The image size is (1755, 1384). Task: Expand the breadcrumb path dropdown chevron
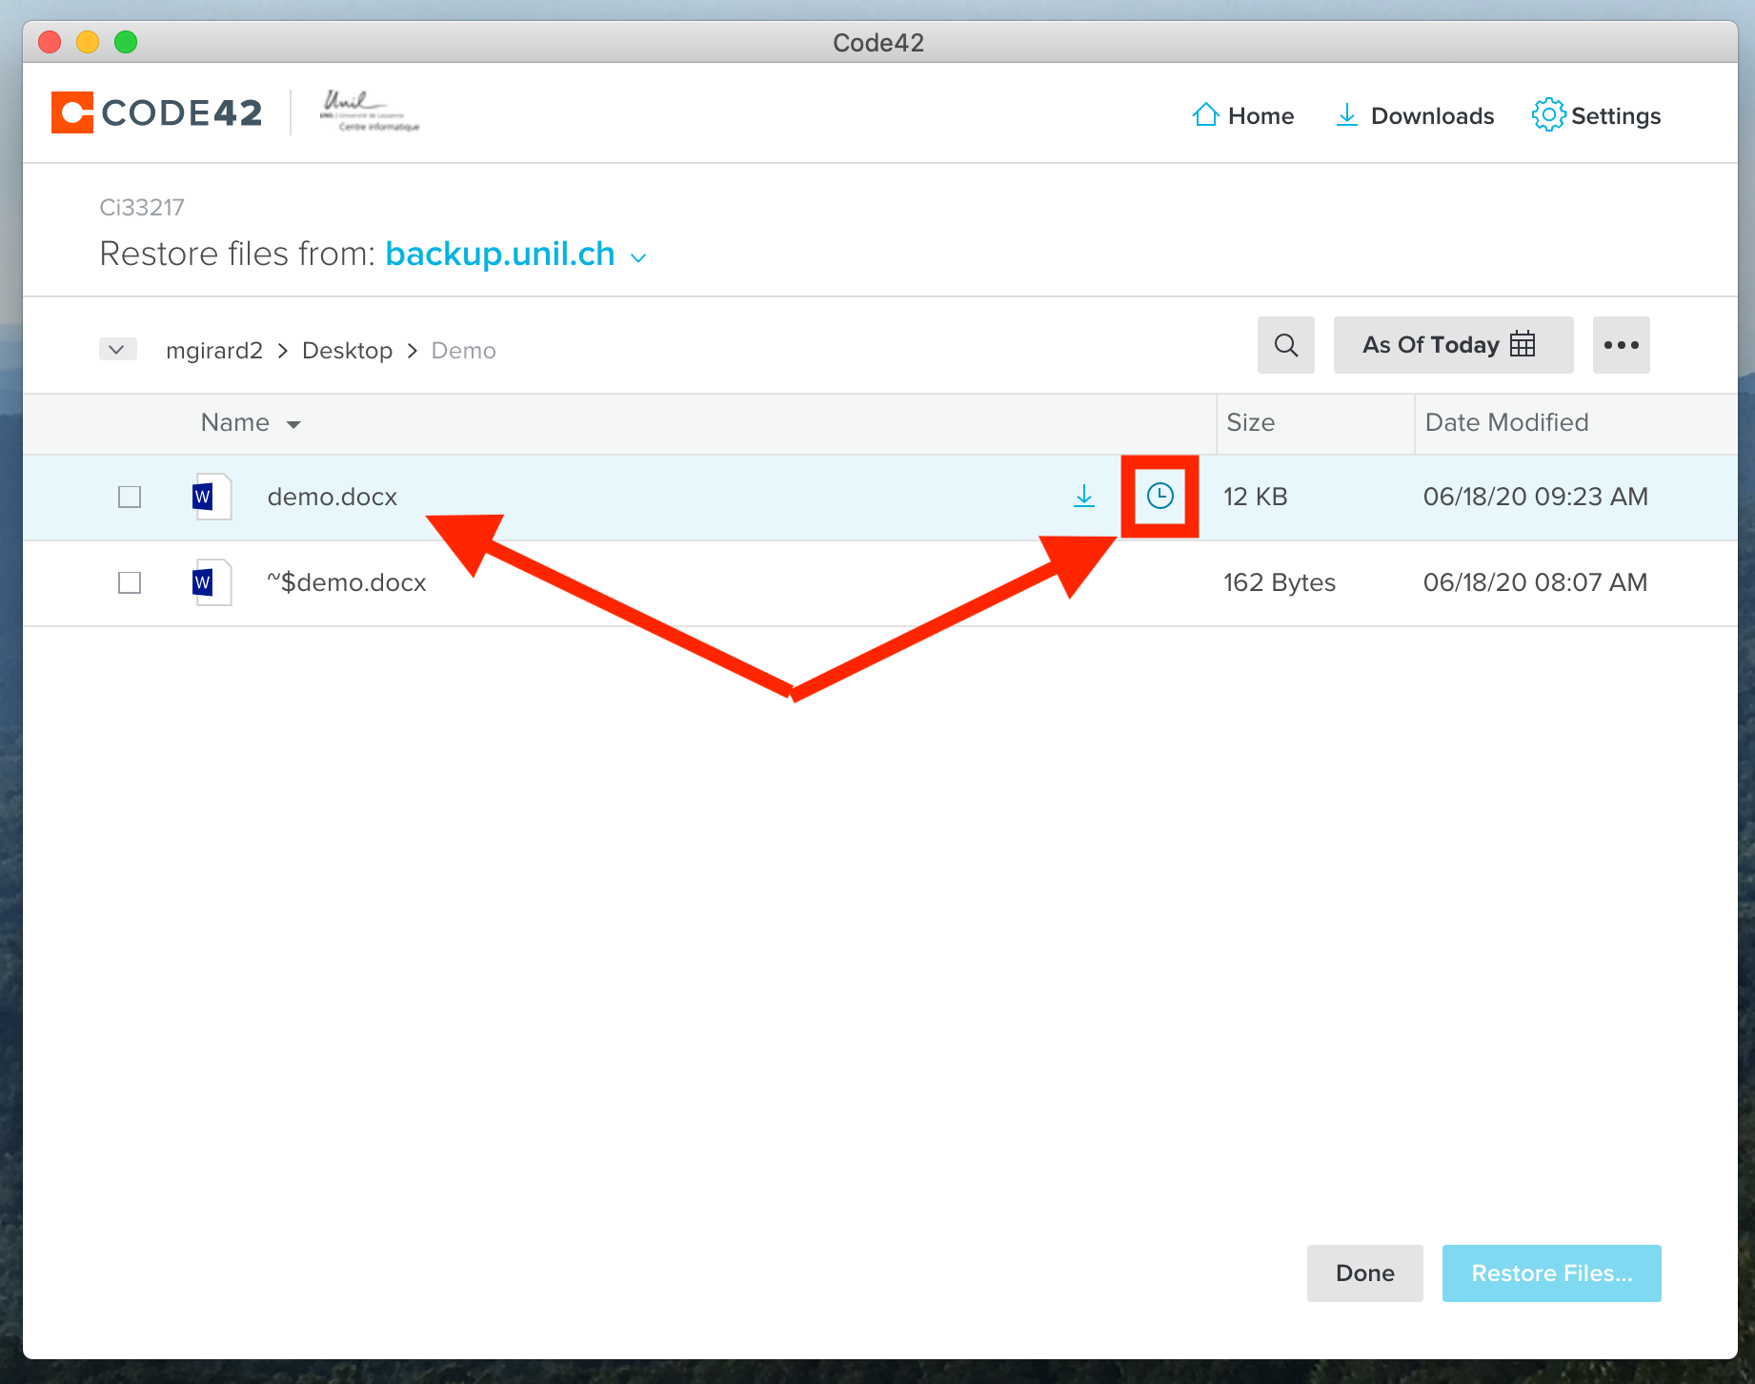(117, 350)
